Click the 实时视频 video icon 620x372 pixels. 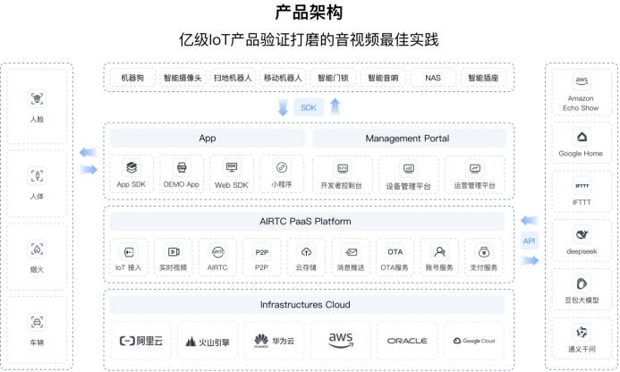point(173,252)
